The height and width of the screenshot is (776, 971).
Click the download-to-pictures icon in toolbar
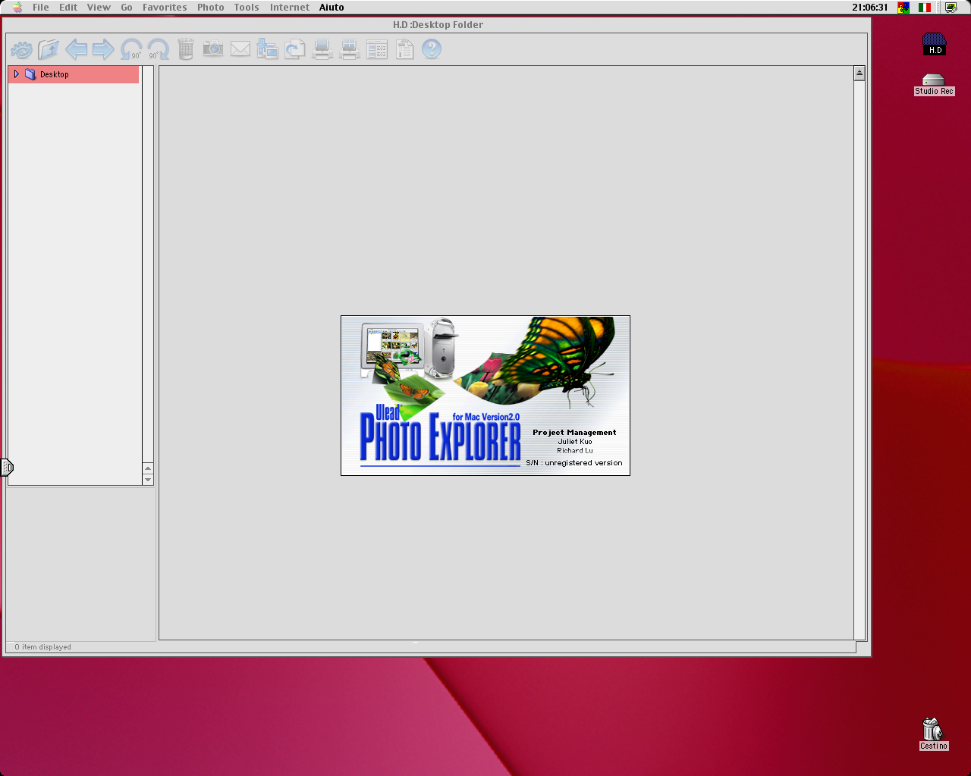(267, 49)
